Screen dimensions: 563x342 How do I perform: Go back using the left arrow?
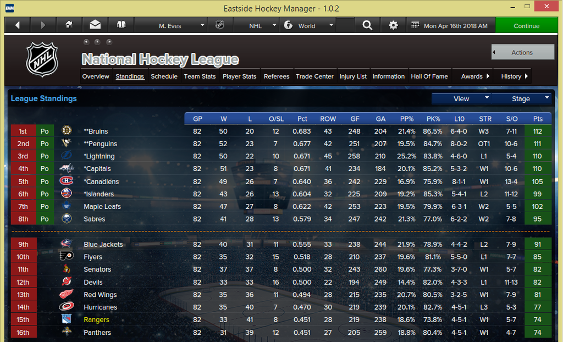[18, 25]
